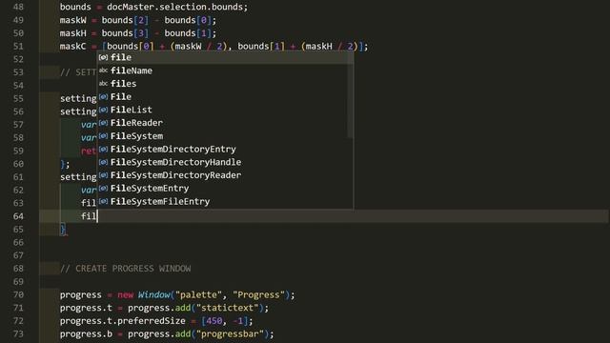Image resolution: width=610 pixels, height=343 pixels.
Task: Pick the 'files' suggestion entry
Action: coord(225,84)
